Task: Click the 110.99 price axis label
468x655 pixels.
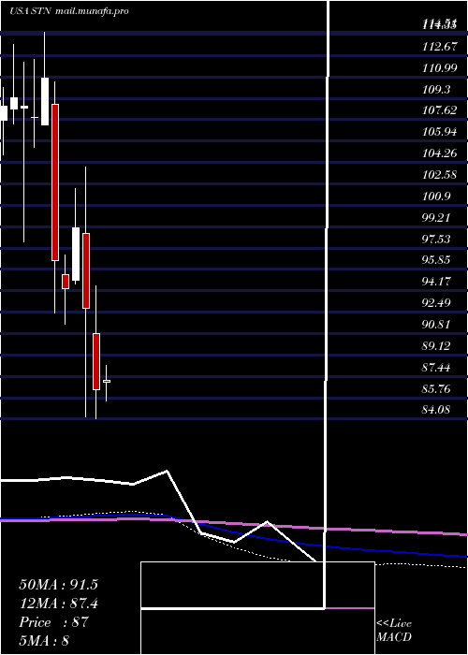Action: coord(439,68)
